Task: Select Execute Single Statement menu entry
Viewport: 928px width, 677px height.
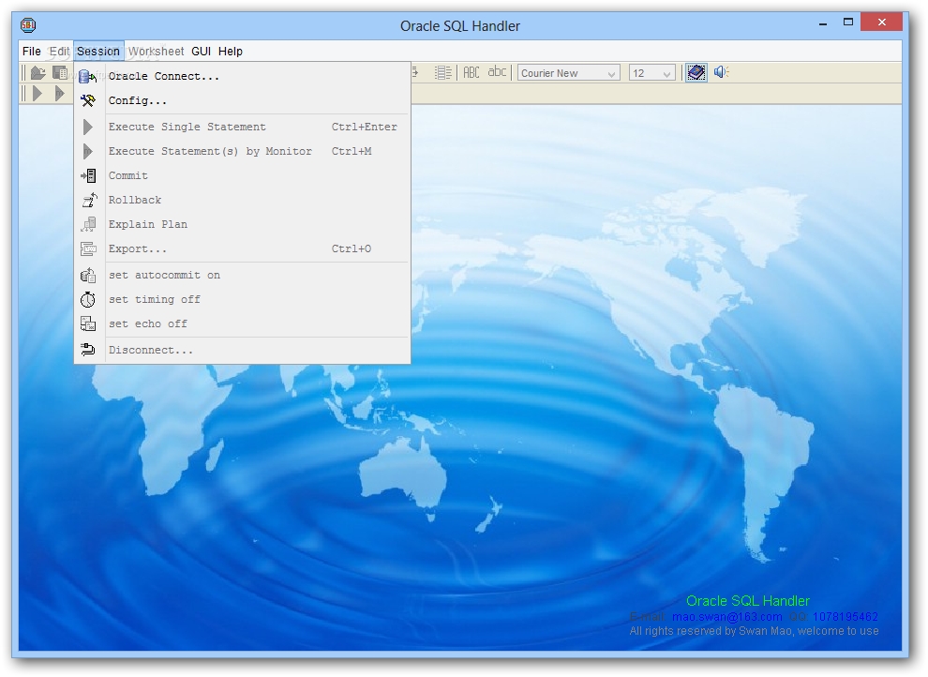Action: click(x=242, y=127)
